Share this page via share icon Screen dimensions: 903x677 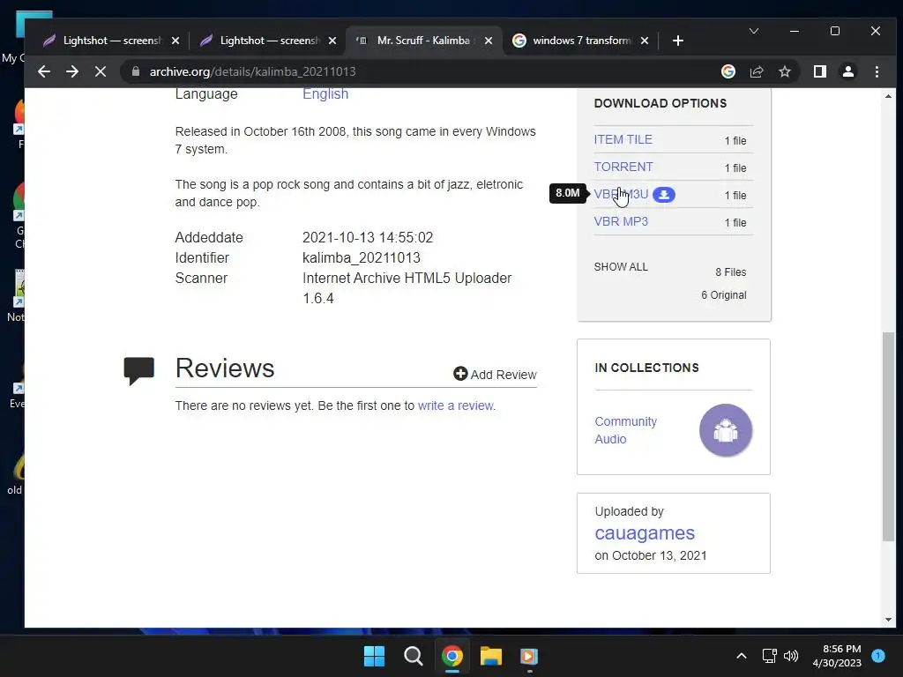pyautogui.click(x=756, y=71)
